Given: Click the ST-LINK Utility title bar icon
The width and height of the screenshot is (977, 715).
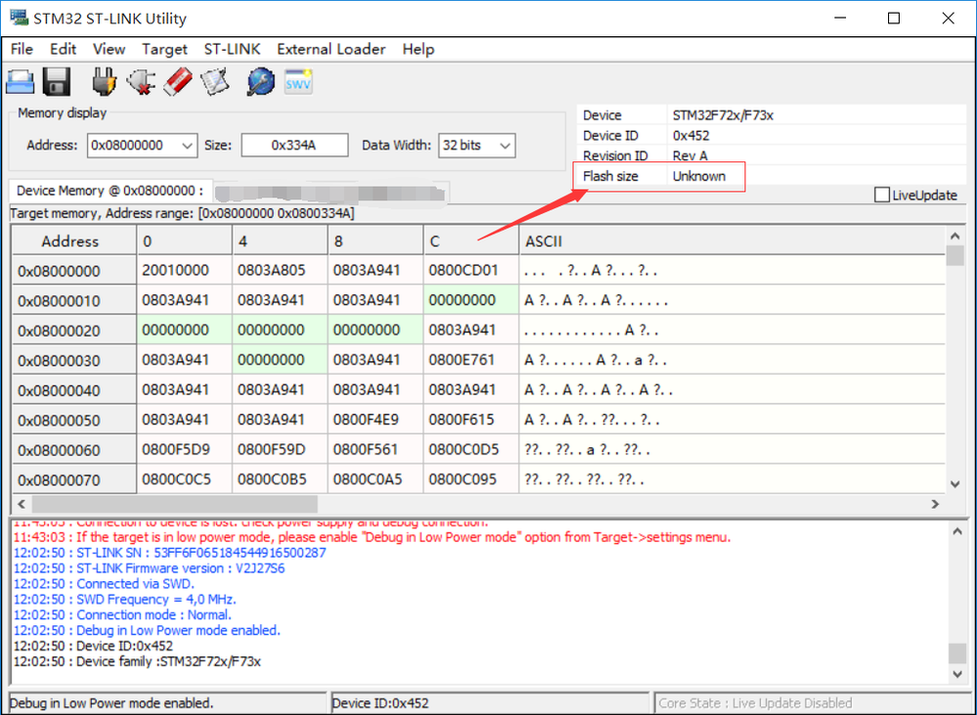Looking at the screenshot, I should tap(19, 18).
